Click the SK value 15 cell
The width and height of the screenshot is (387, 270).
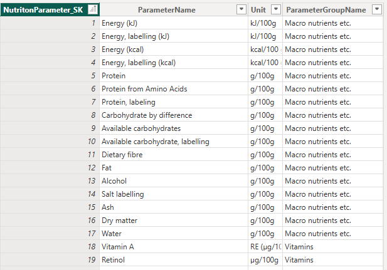coord(50,207)
